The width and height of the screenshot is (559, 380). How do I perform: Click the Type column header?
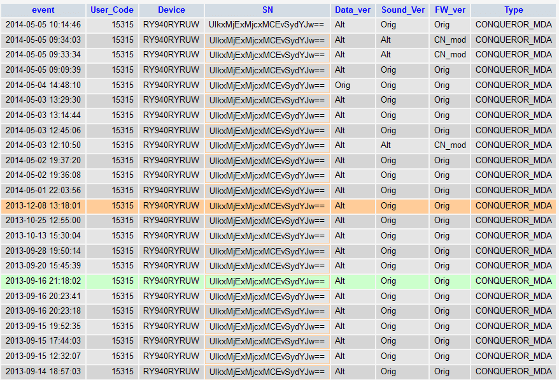(x=513, y=10)
